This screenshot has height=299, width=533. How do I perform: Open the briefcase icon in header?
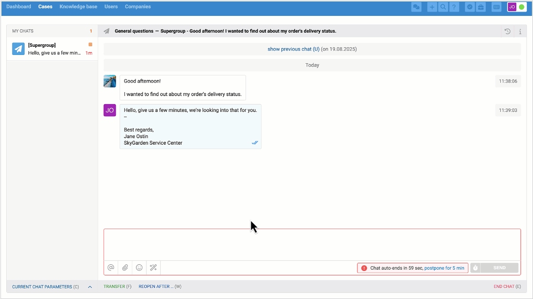point(480,7)
